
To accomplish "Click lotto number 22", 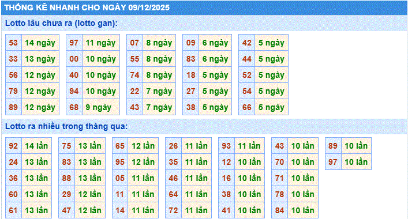I will (x=135, y=91).
